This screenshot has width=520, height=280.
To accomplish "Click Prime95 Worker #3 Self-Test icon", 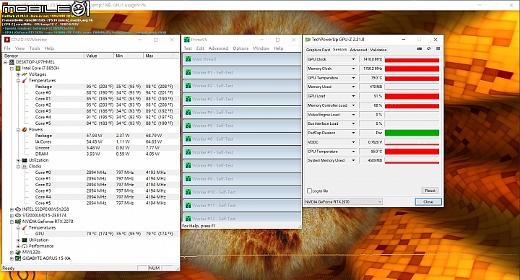I will pyautogui.click(x=188, y=99).
